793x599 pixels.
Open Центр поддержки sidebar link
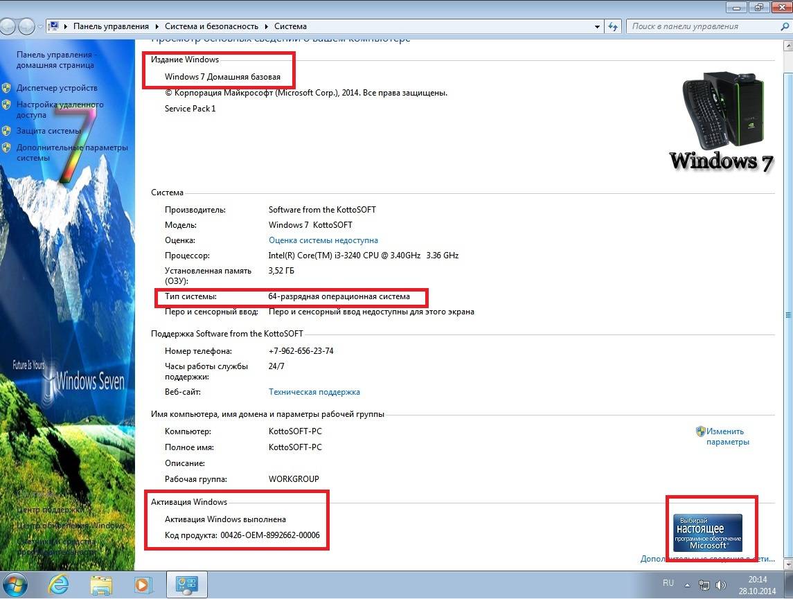pos(50,510)
